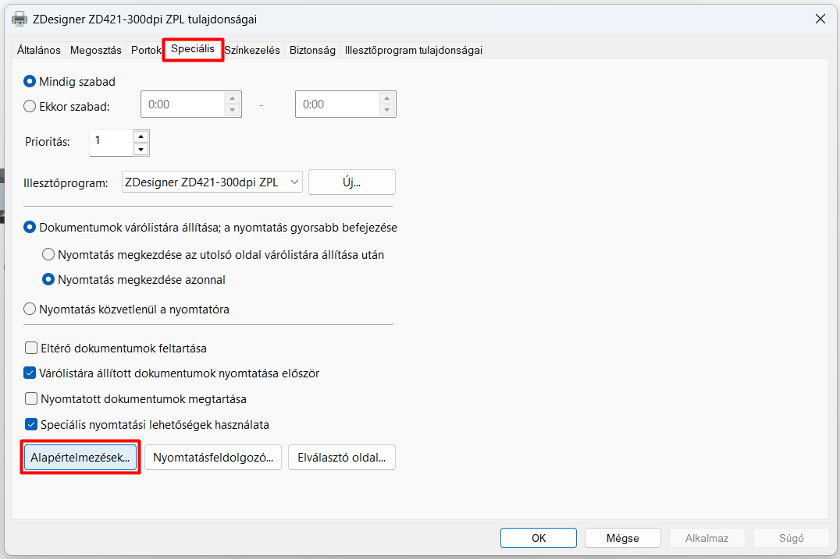Confirm the dialog with OK
The image size is (840, 559).
point(539,538)
